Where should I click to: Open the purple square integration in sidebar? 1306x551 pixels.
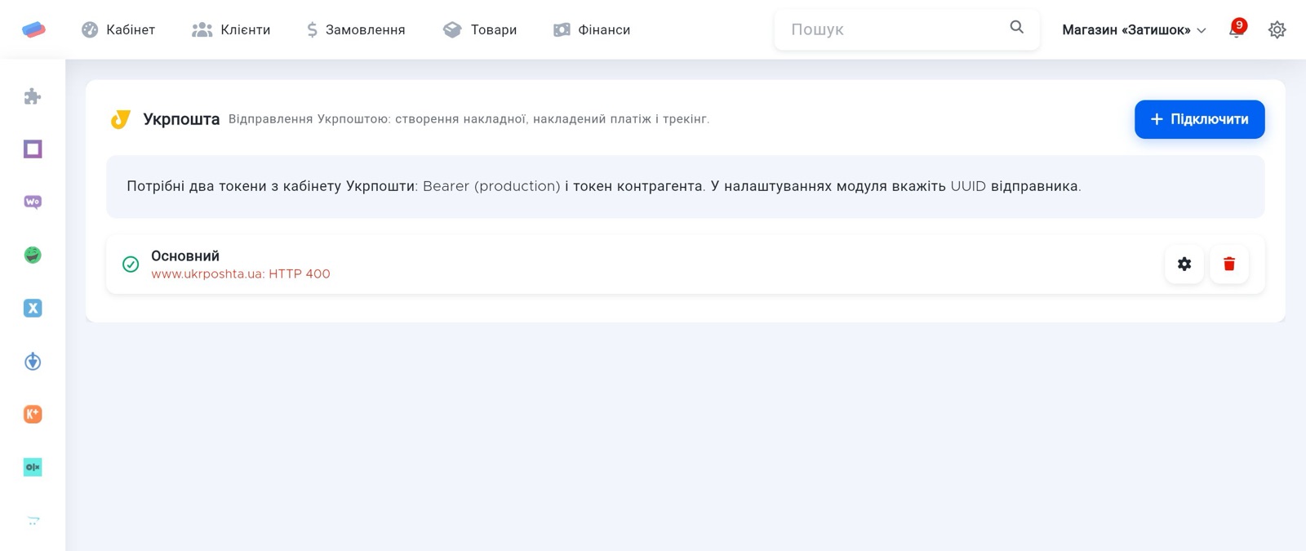(33, 149)
